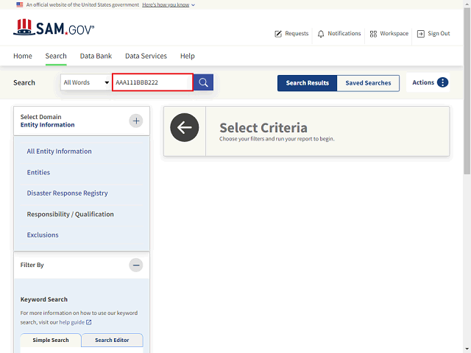The height and width of the screenshot is (353, 471).
Task: Click the page vertical scrollbar thumb
Action: pyautogui.click(x=467, y=91)
